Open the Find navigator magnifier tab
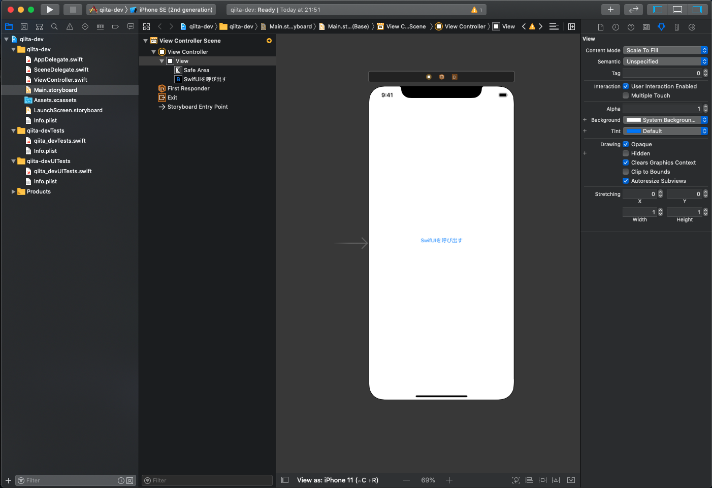 coord(54,26)
